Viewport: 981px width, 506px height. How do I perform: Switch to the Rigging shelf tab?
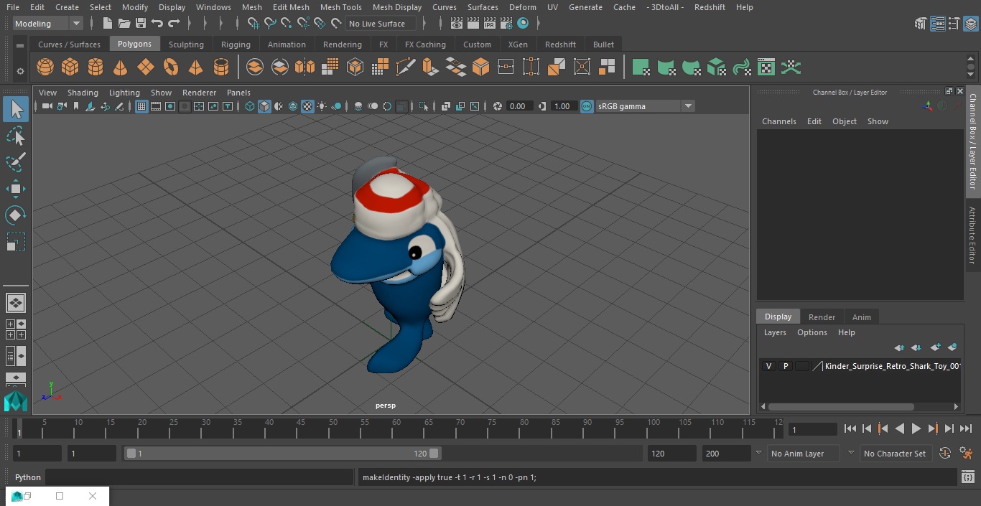pyautogui.click(x=236, y=44)
